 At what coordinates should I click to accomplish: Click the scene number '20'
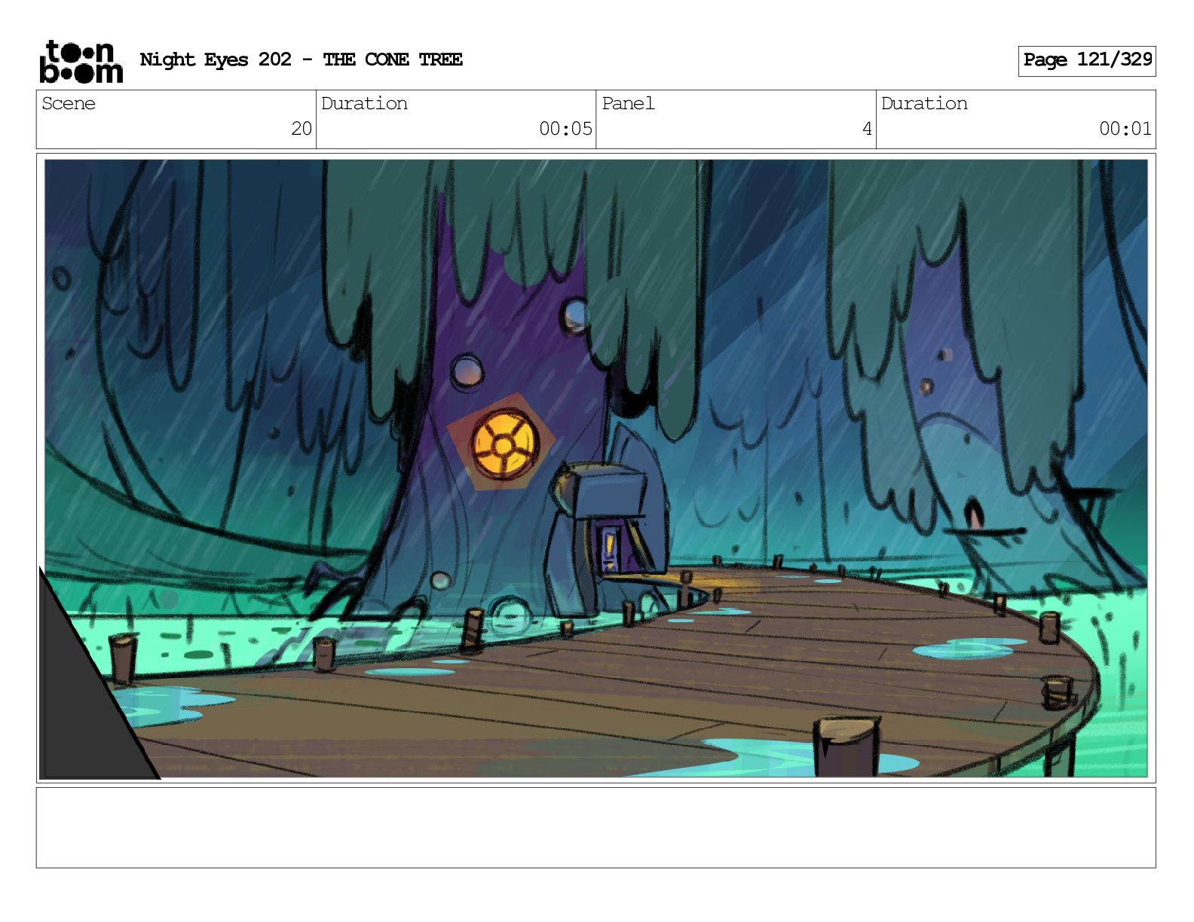pos(302,129)
